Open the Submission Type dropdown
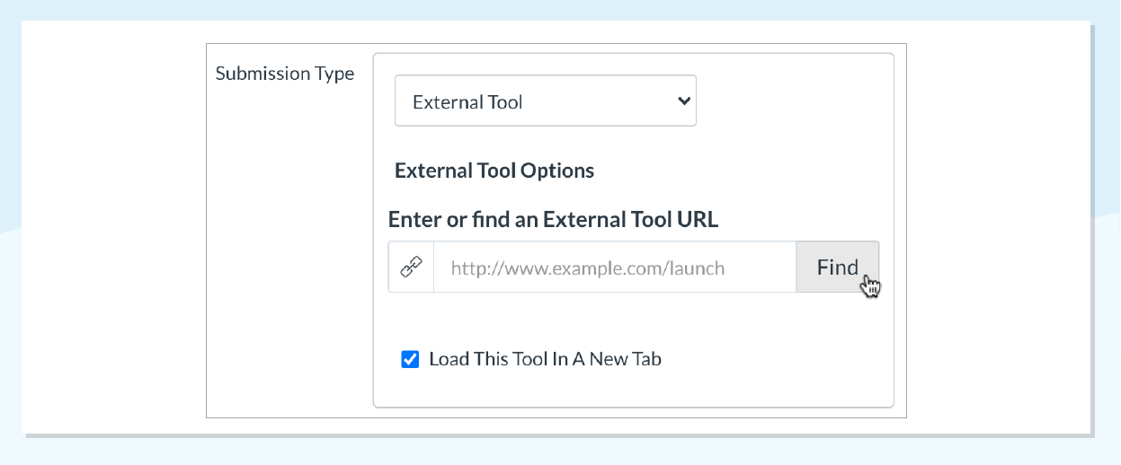The image size is (1121, 465). pyautogui.click(x=546, y=101)
